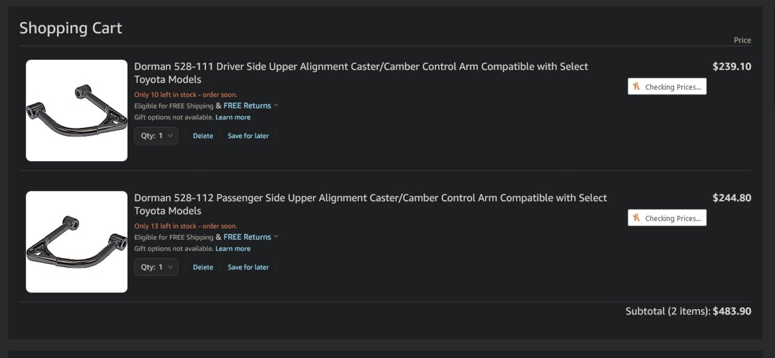Click second Checking Prices button
The image size is (775, 358).
(667, 218)
